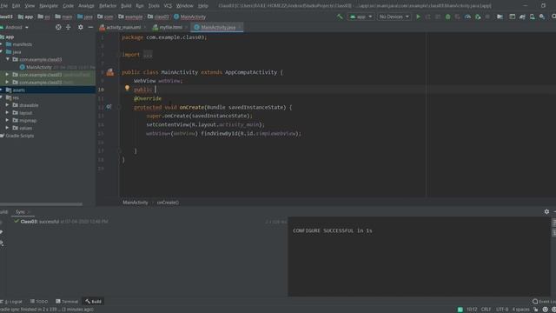Click the green Debug app bug icon
Screen dimensions: 556x313
[448, 17]
